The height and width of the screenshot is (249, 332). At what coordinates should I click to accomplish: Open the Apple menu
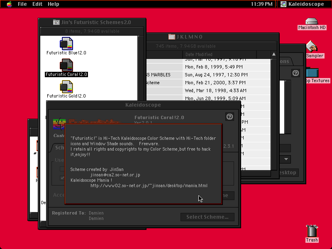9,4
